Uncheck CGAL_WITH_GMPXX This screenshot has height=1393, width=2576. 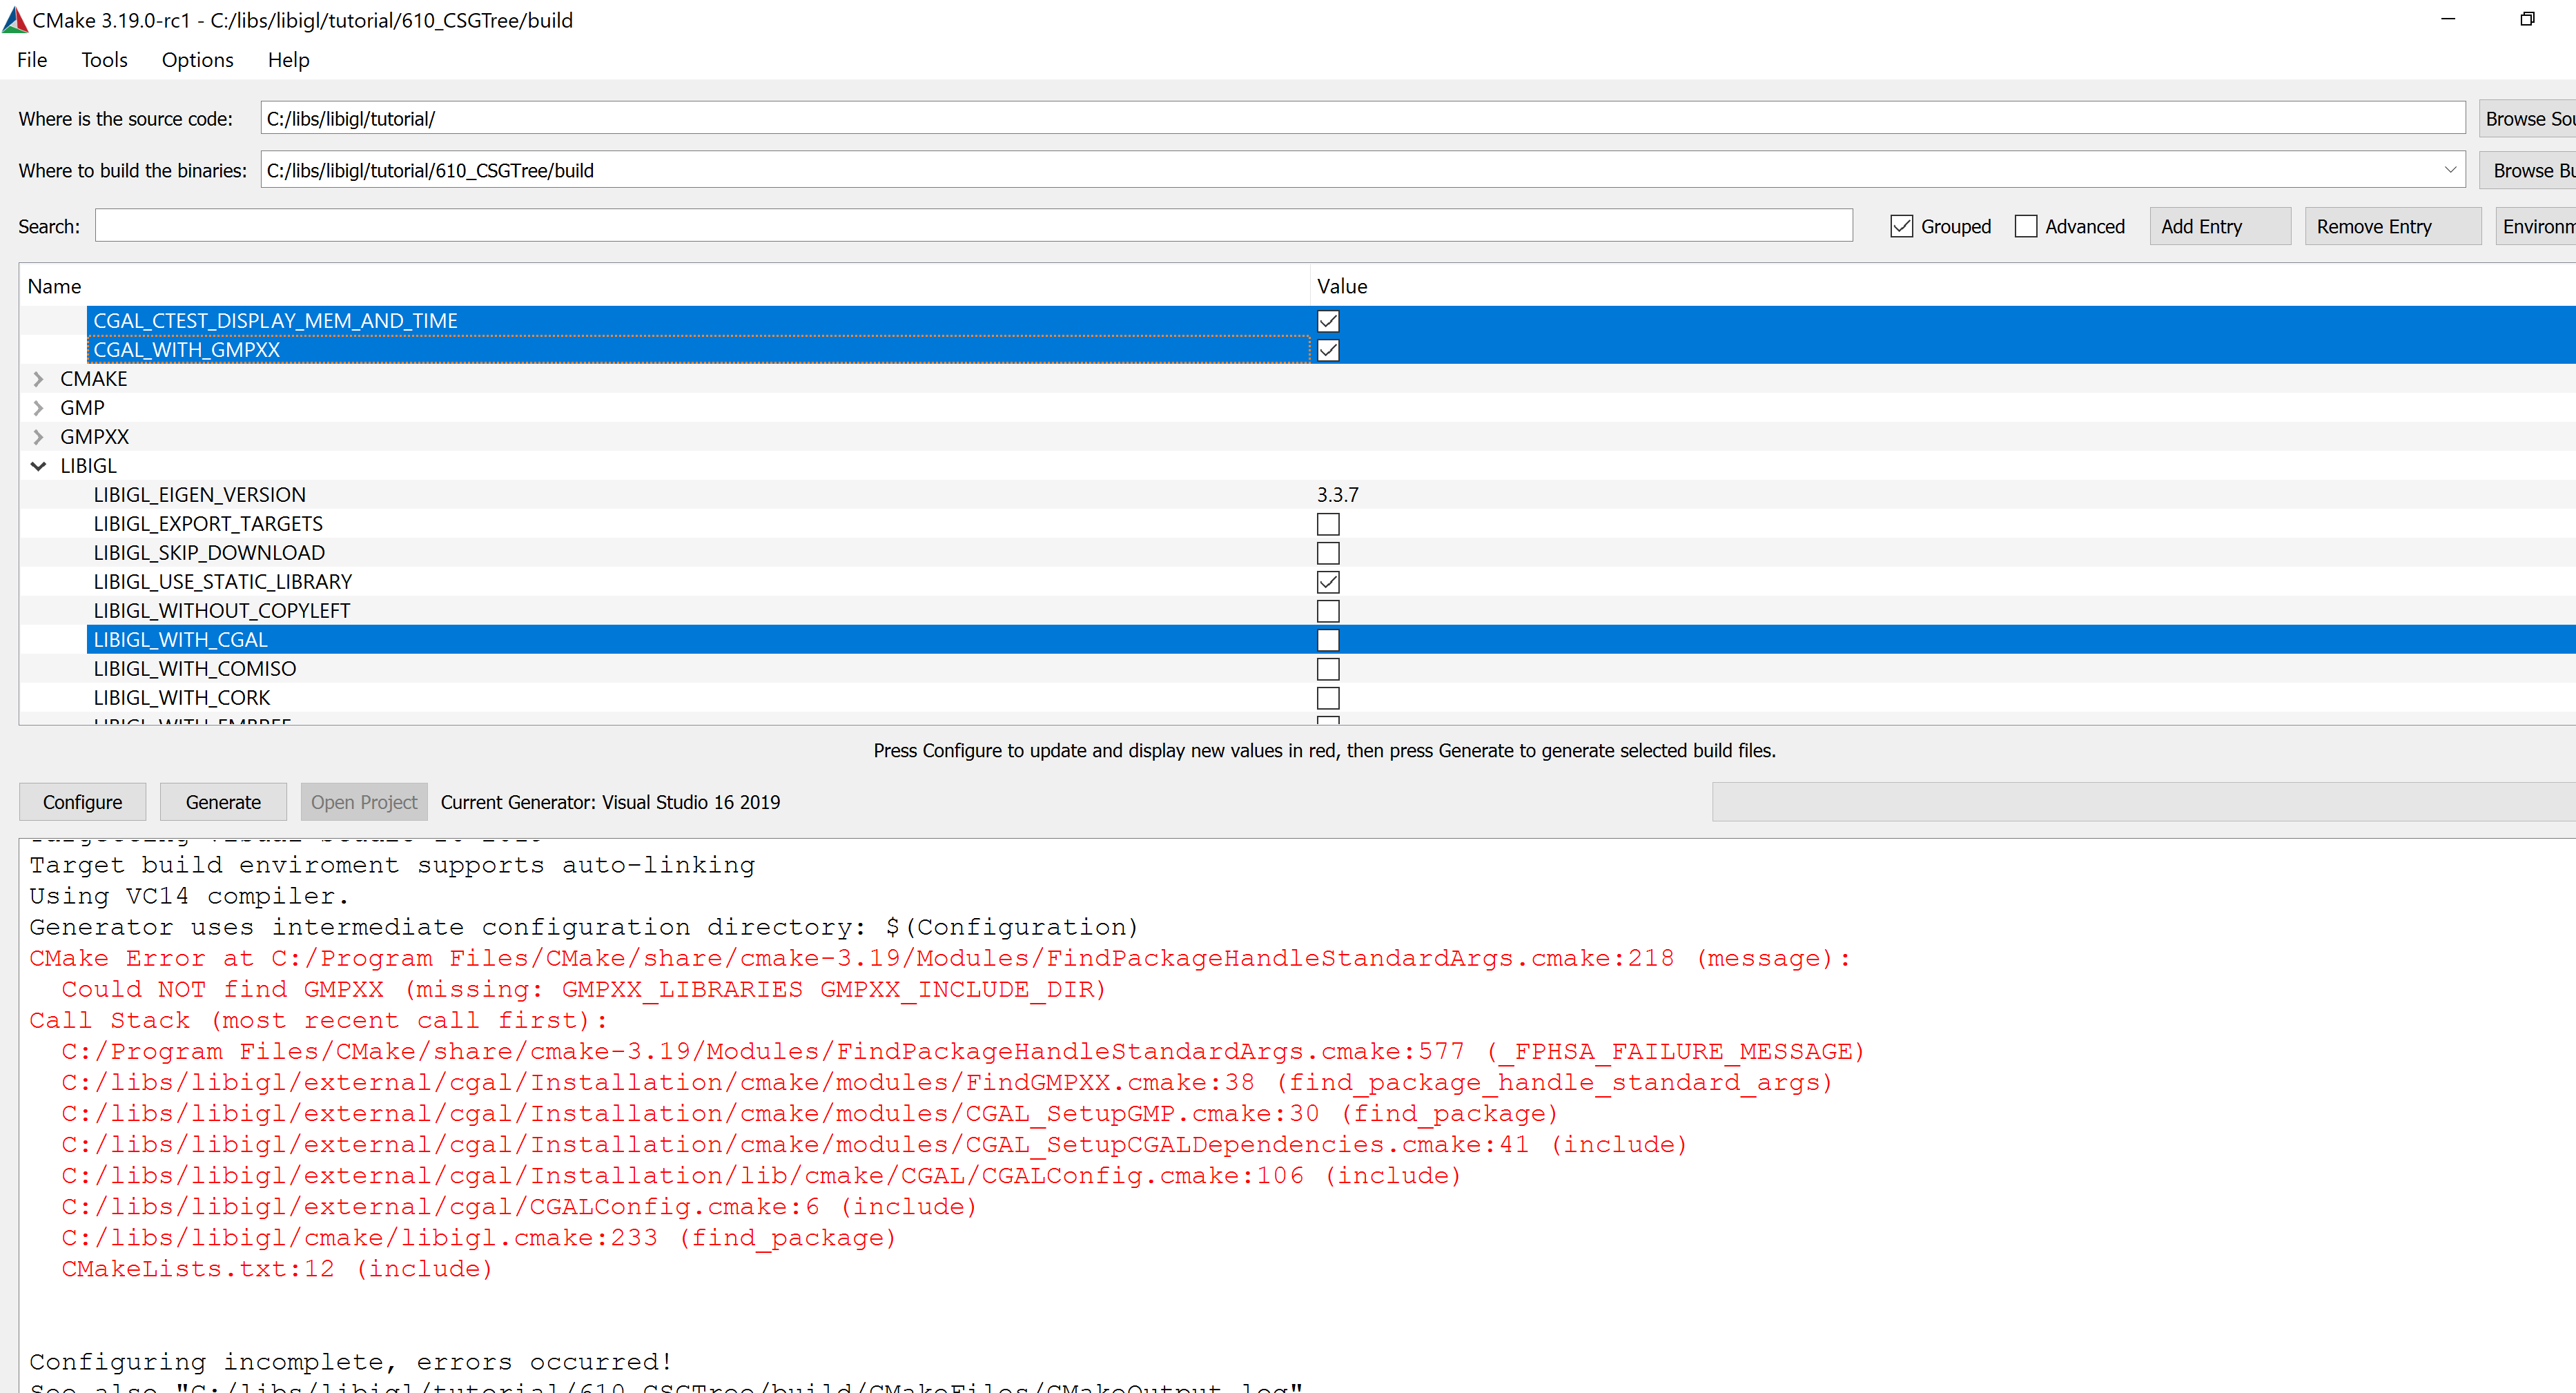click(x=1328, y=350)
